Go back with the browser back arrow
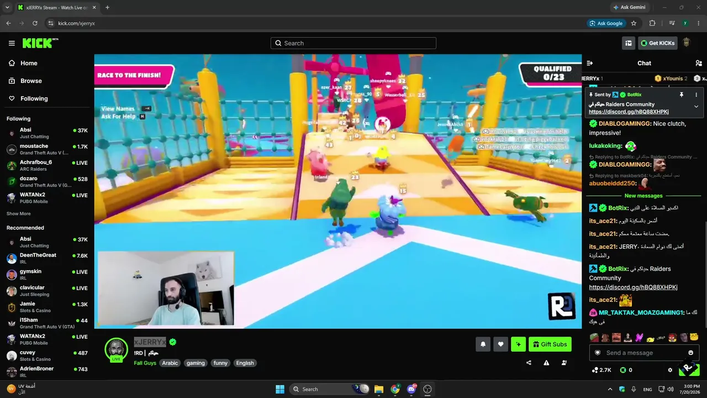 (8, 23)
